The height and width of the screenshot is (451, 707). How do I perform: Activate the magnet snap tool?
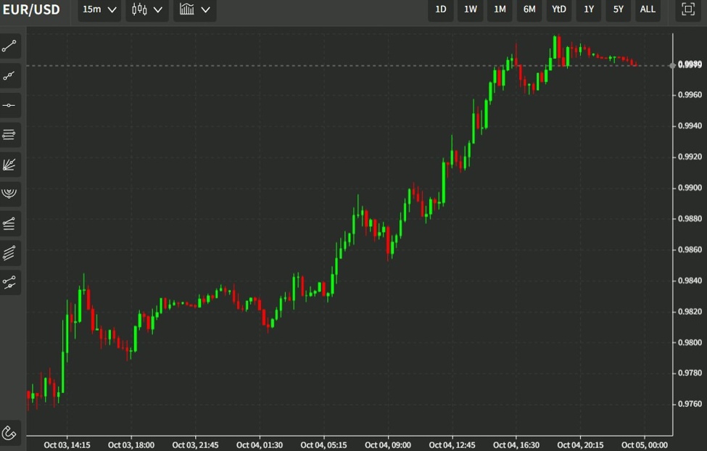pyautogui.click(x=9, y=433)
